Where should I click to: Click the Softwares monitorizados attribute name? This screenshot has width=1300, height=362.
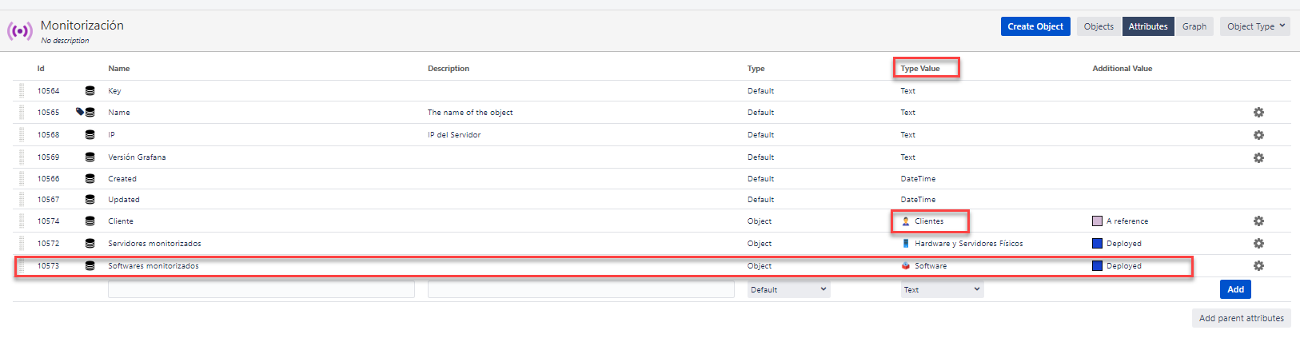click(154, 266)
